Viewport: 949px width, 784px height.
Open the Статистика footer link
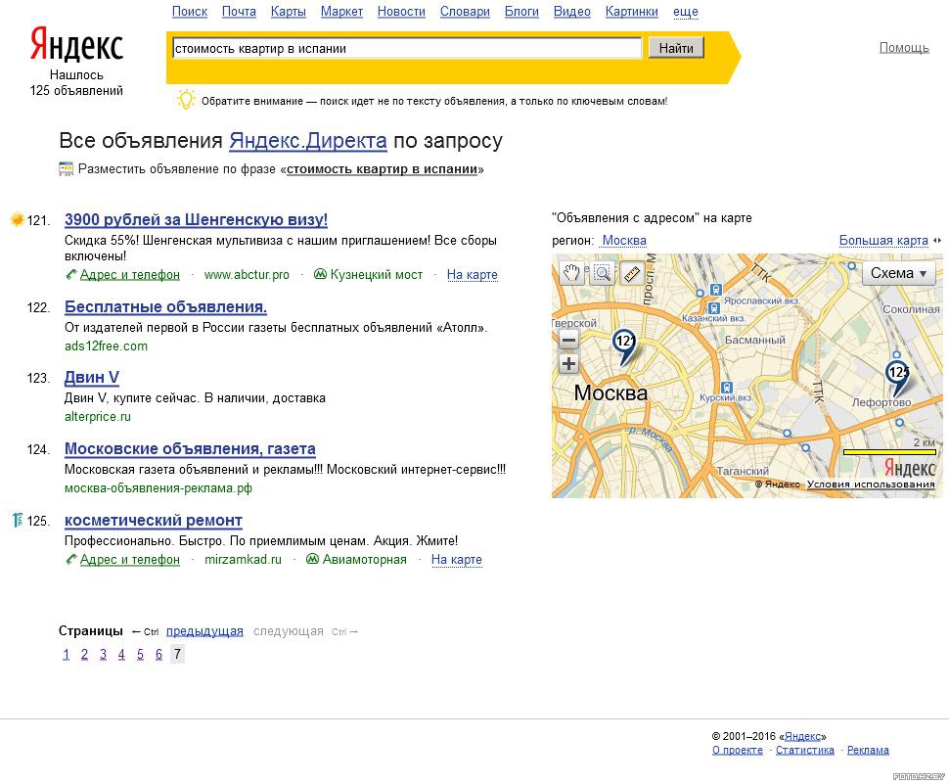[x=805, y=750]
